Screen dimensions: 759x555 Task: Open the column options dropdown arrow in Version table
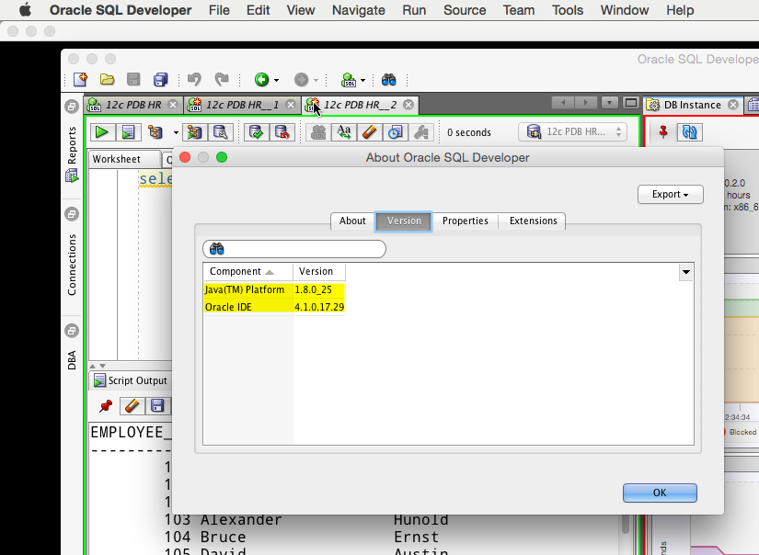tap(686, 272)
